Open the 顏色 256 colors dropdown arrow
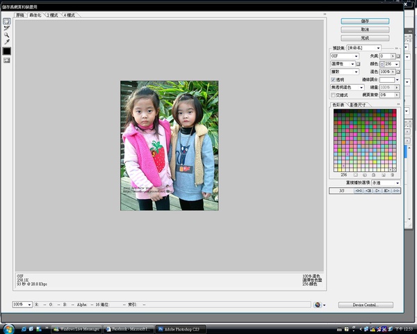417x334 pixels. 397,64
